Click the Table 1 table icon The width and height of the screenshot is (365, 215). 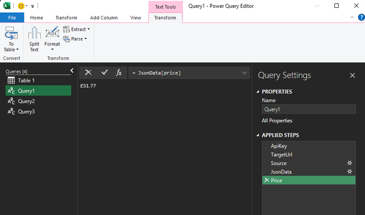pyautogui.click(x=11, y=80)
